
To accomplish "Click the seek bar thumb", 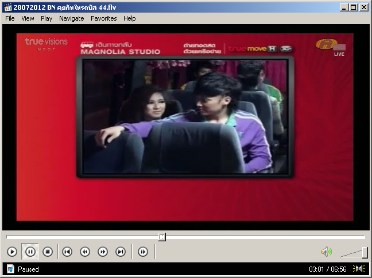I will (162, 237).
